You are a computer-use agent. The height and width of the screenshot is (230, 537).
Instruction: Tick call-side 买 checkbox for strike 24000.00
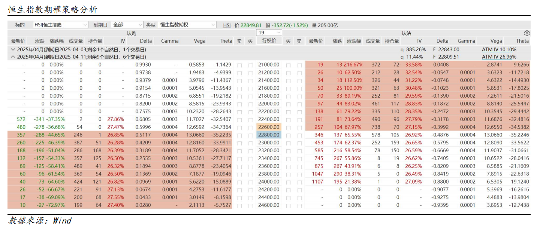tap(250, 182)
